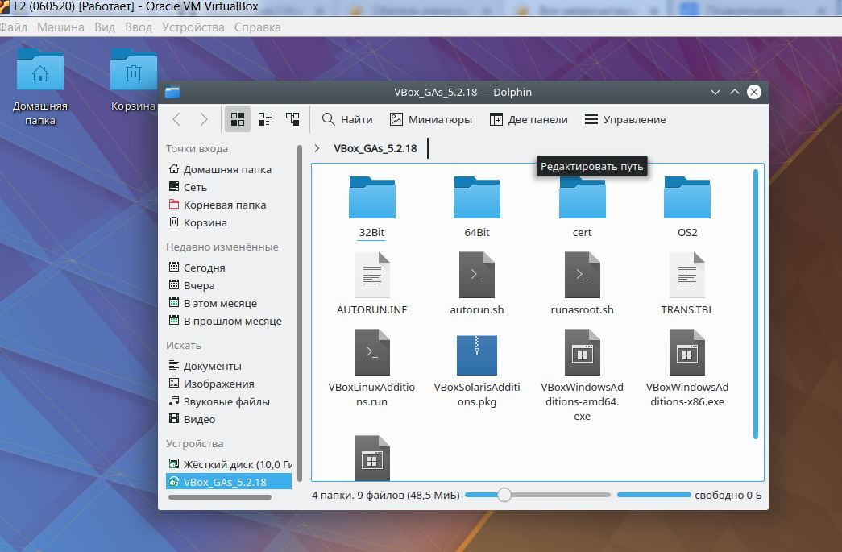Select the AUTORUN.INF file icon
Image resolution: width=842 pixels, height=552 pixels.
pos(371,275)
